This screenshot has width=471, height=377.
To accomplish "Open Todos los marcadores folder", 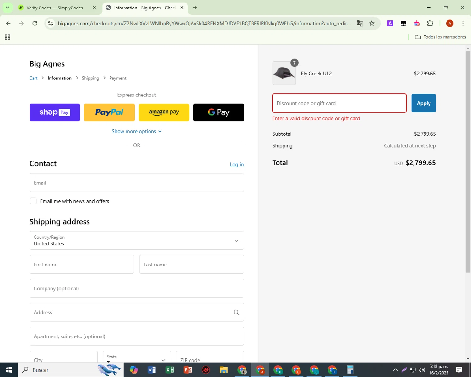I will click(440, 37).
